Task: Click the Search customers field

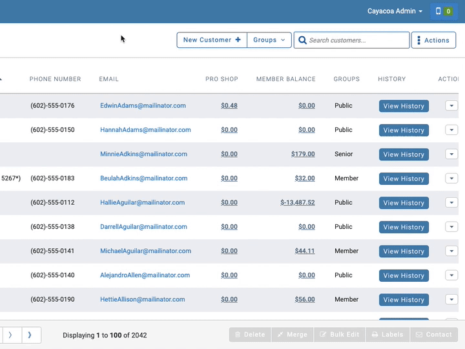Action: [x=351, y=40]
